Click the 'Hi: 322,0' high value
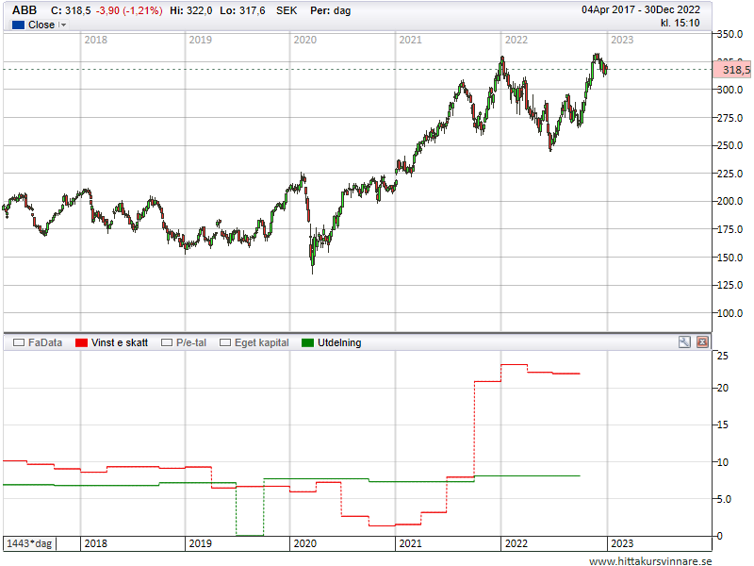754x566 pixels. (191, 10)
